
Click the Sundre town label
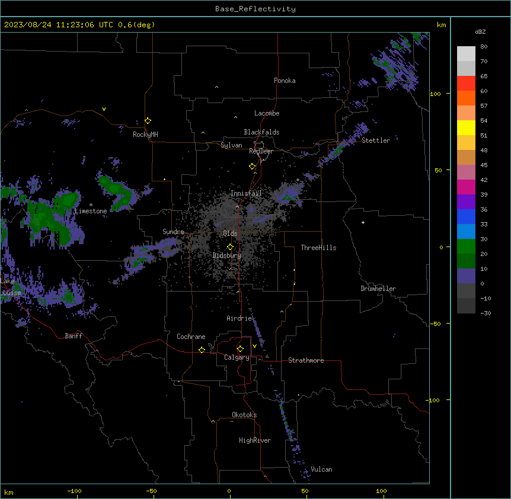[x=173, y=232]
